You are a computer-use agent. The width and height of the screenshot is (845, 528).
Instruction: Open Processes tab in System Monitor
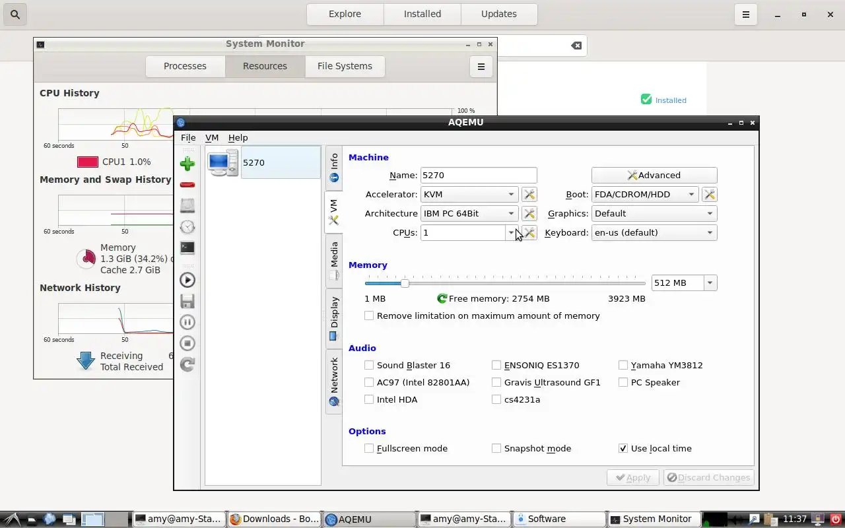[x=185, y=66]
